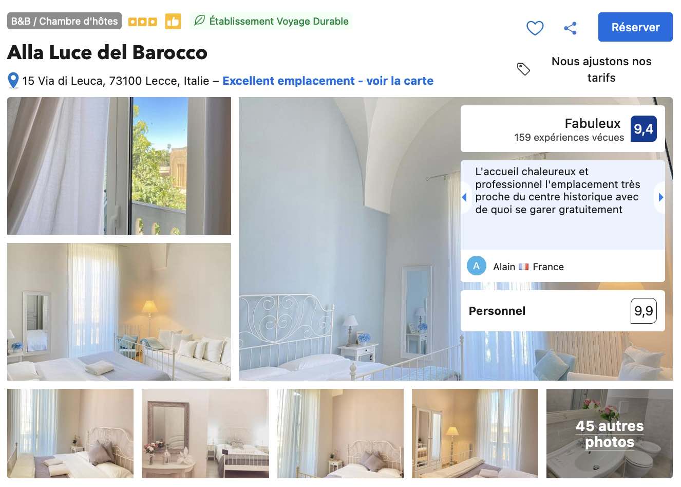Click the Personnel 9,9 score box
The height and width of the screenshot is (487, 681).
click(563, 311)
